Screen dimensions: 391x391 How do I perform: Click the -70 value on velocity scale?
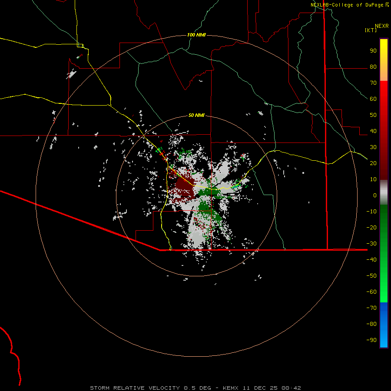coord(371,308)
